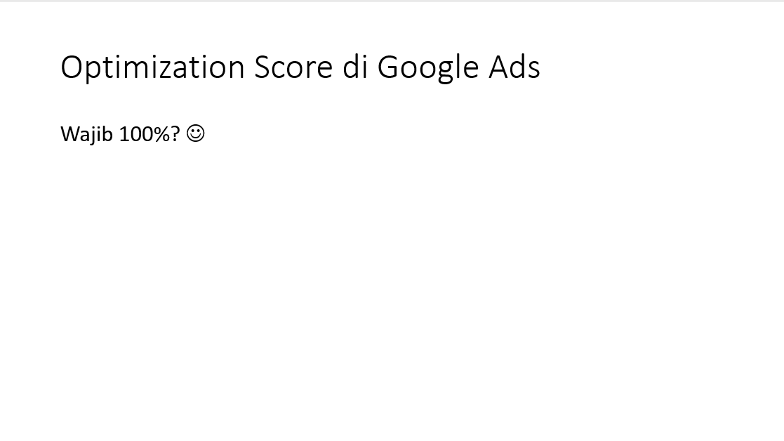Click the word "Optimization" in the title
Viewport: 784px width, 441px height.
pos(152,68)
